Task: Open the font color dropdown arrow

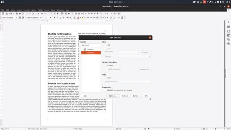Action: tap(80, 18)
